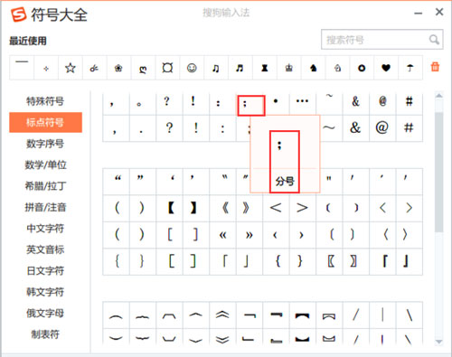Switch to 数字序号 category
452x357 pixels.
tap(45, 144)
